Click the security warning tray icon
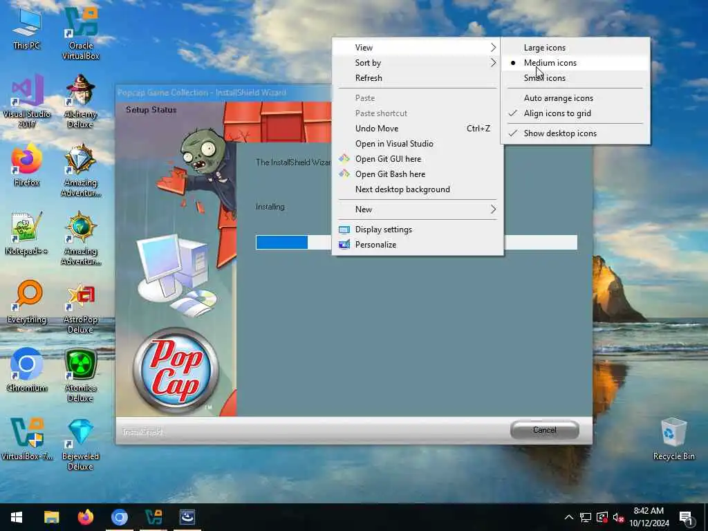 pos(602,517)
